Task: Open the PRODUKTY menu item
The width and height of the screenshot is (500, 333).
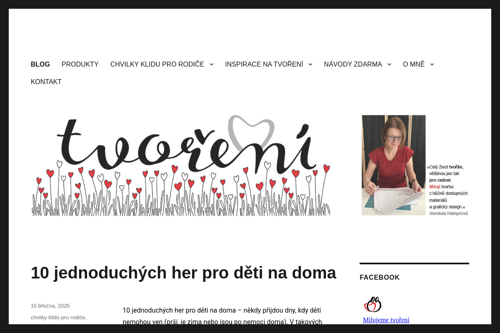Action: [x=80, y=64]
